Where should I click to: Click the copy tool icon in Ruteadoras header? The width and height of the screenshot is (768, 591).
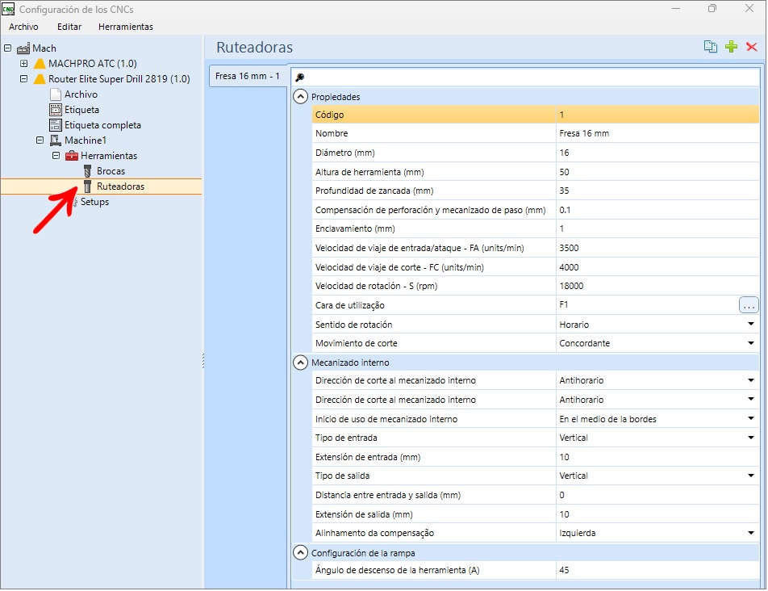(x=710, y=47)
